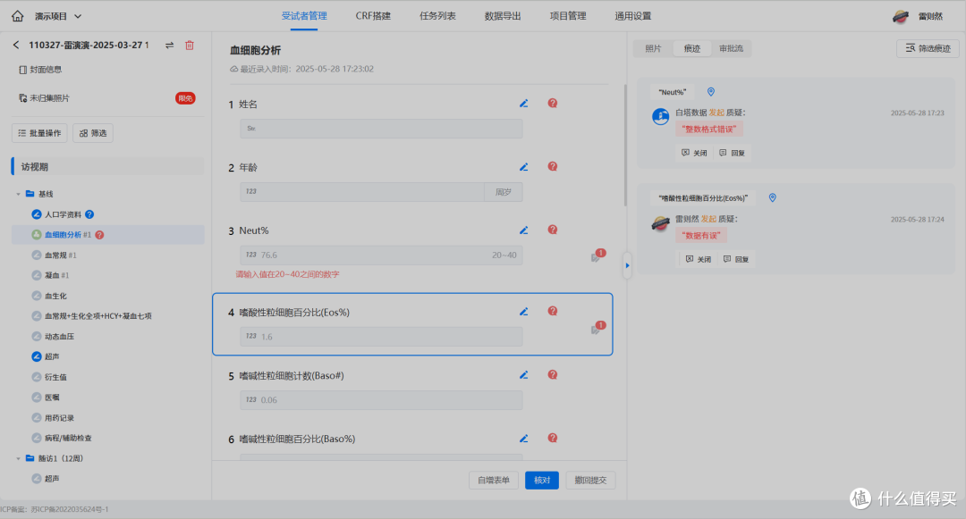Screen dimensions: 966x519
Task: Open 医嘱 form
Action: pyautogui.click(x=52, y=398)
